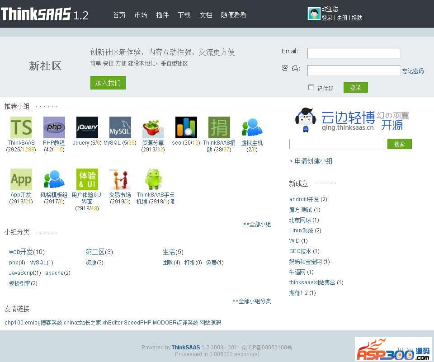Go to 首页 in top navigation

[119, 15]
